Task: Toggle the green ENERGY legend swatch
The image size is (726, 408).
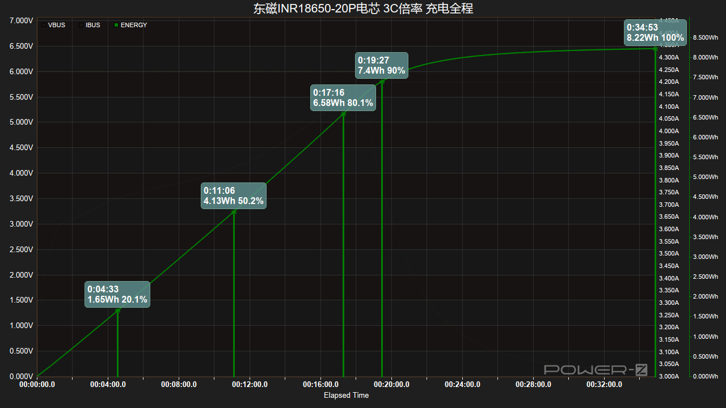Action: (x=116, y=25)
